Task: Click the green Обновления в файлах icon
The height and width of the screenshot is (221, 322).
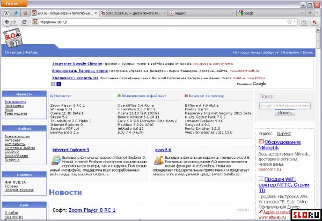Action: 119,96
